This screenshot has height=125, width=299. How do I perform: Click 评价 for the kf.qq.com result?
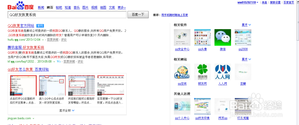81,62
